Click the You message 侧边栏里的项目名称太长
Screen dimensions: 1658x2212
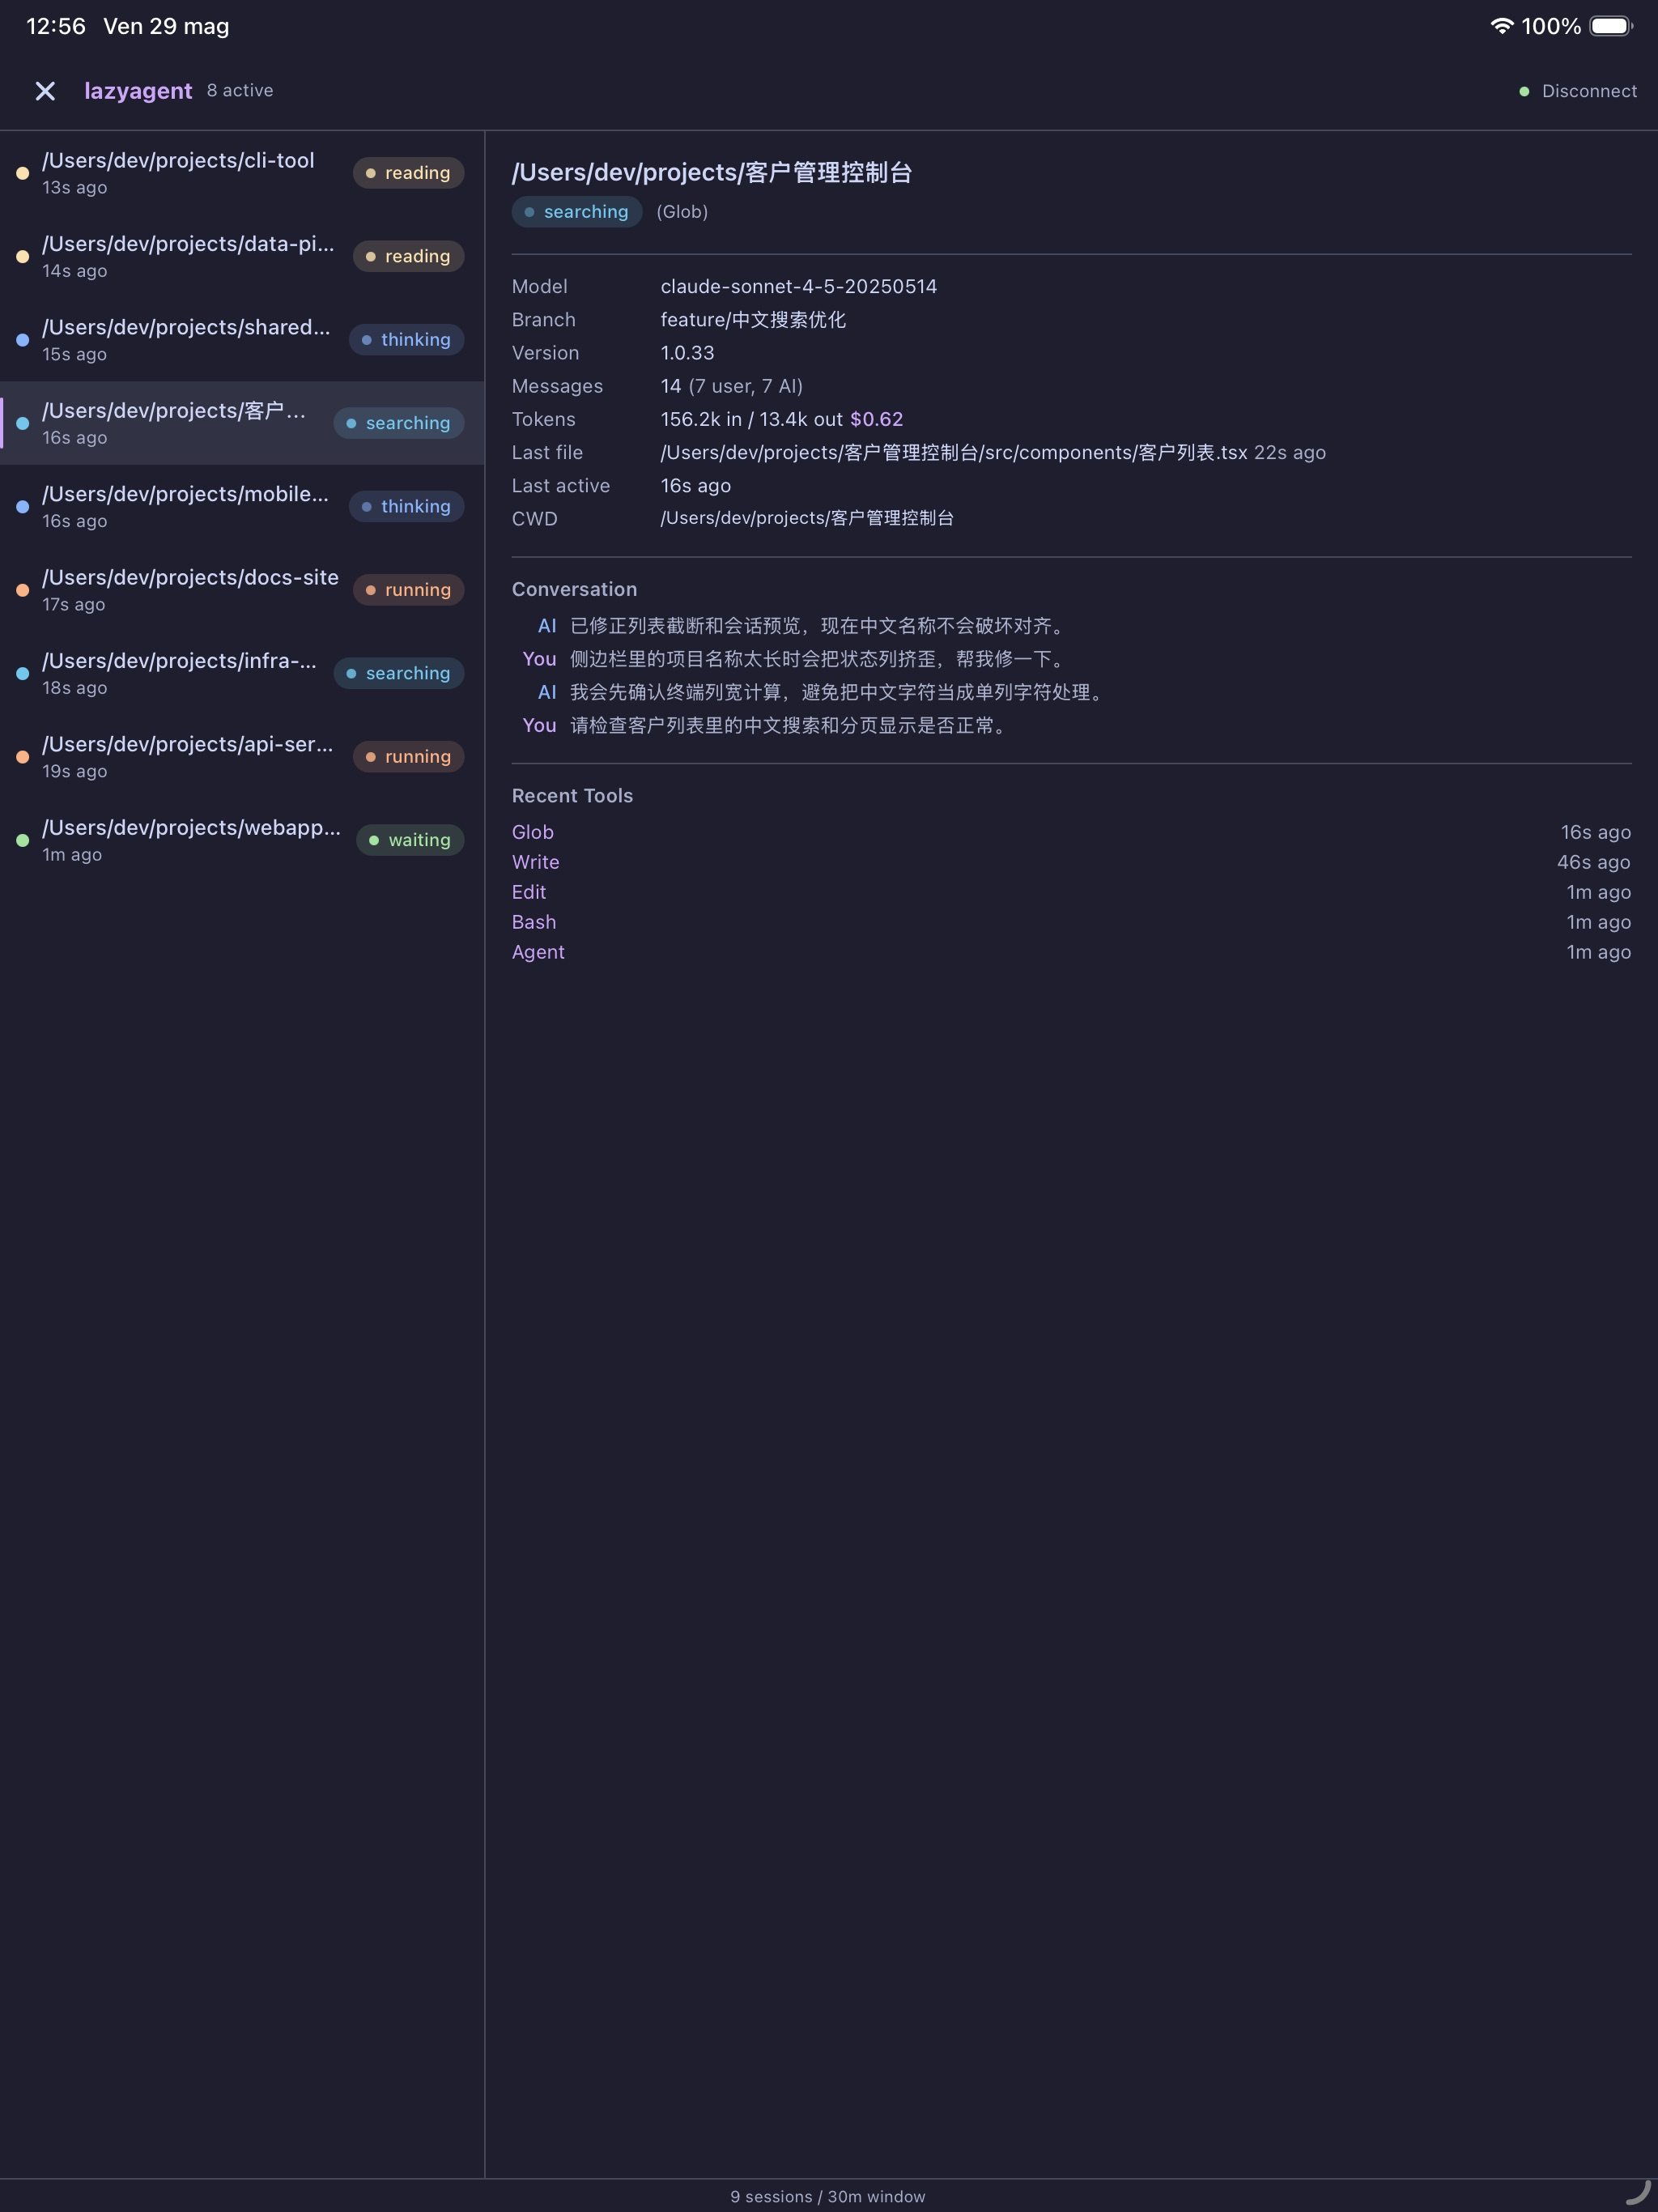click(820, 659)
